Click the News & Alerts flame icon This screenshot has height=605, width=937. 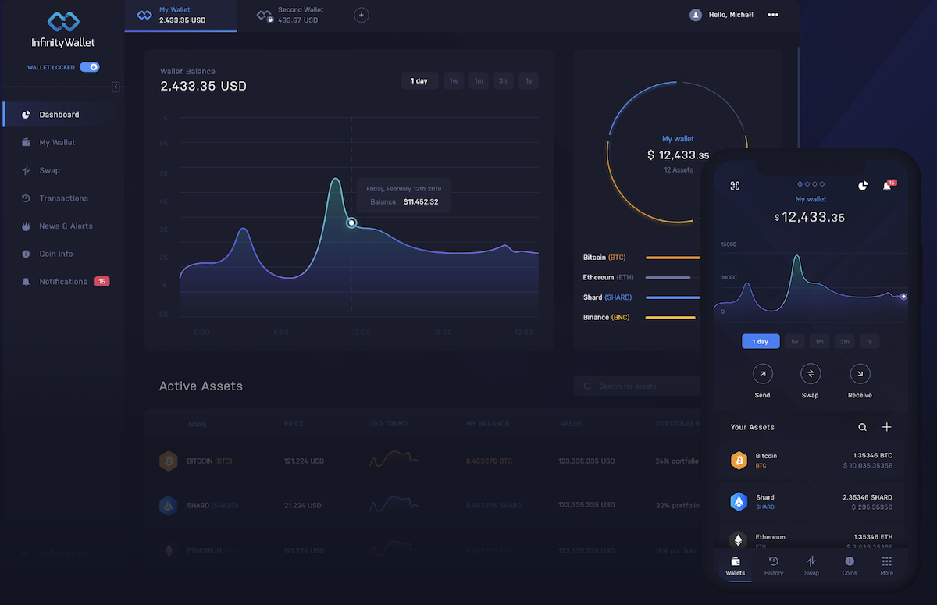click(26, 226)
